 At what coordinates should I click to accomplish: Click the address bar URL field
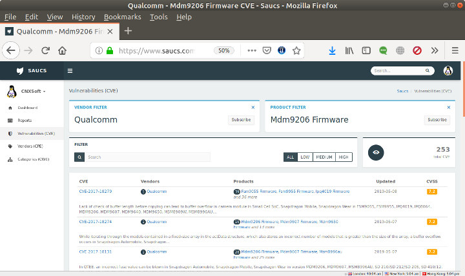coord(156,51)
